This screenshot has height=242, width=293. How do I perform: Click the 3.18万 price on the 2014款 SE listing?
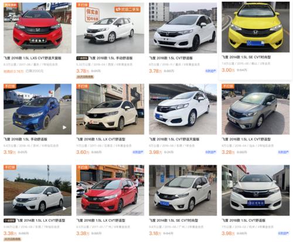click(155, 233)
